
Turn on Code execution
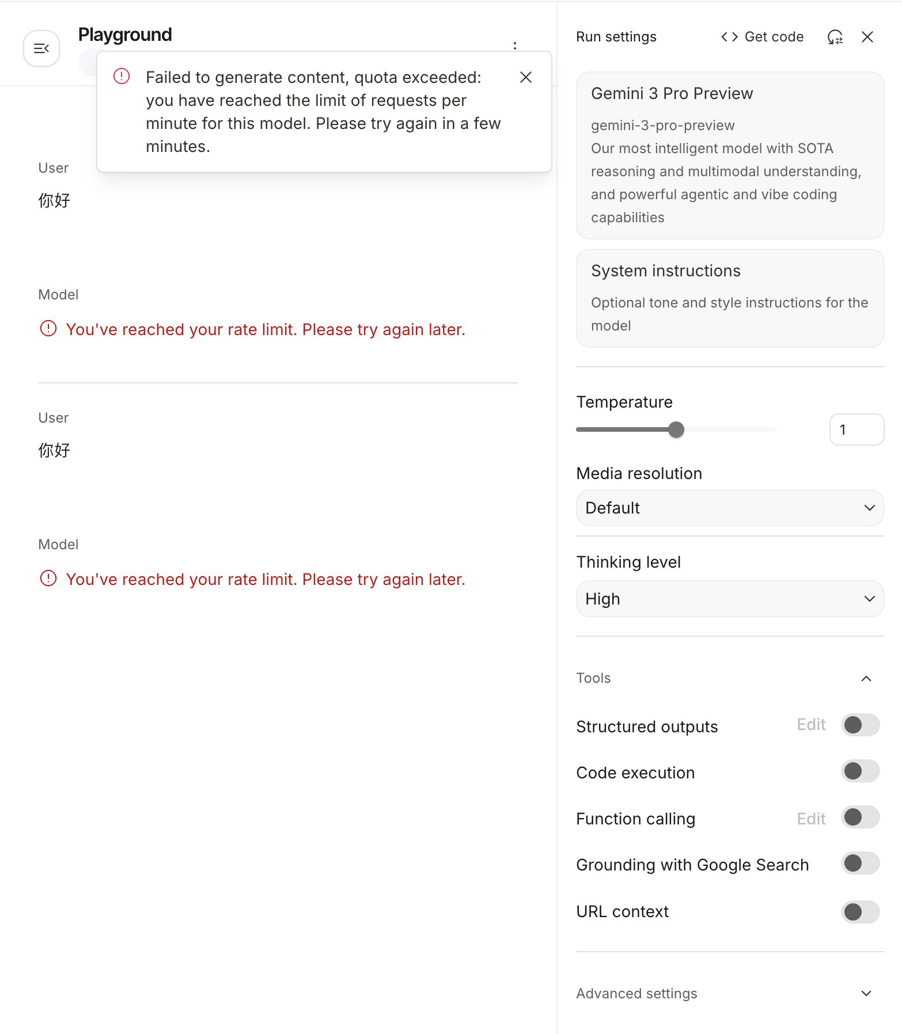click(860, 771)
